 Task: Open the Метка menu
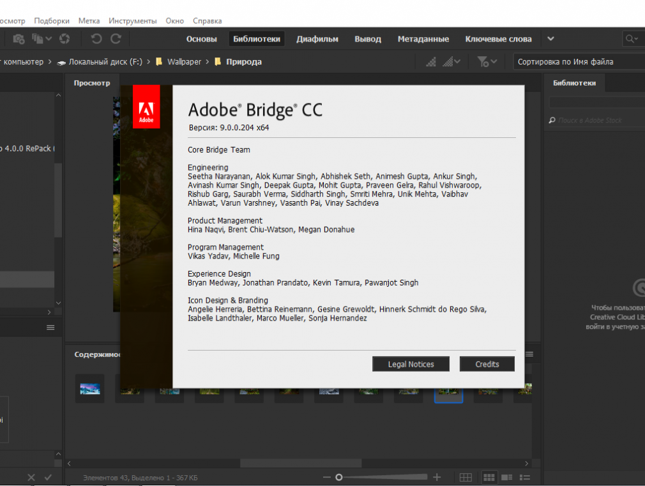click(89, 20)
